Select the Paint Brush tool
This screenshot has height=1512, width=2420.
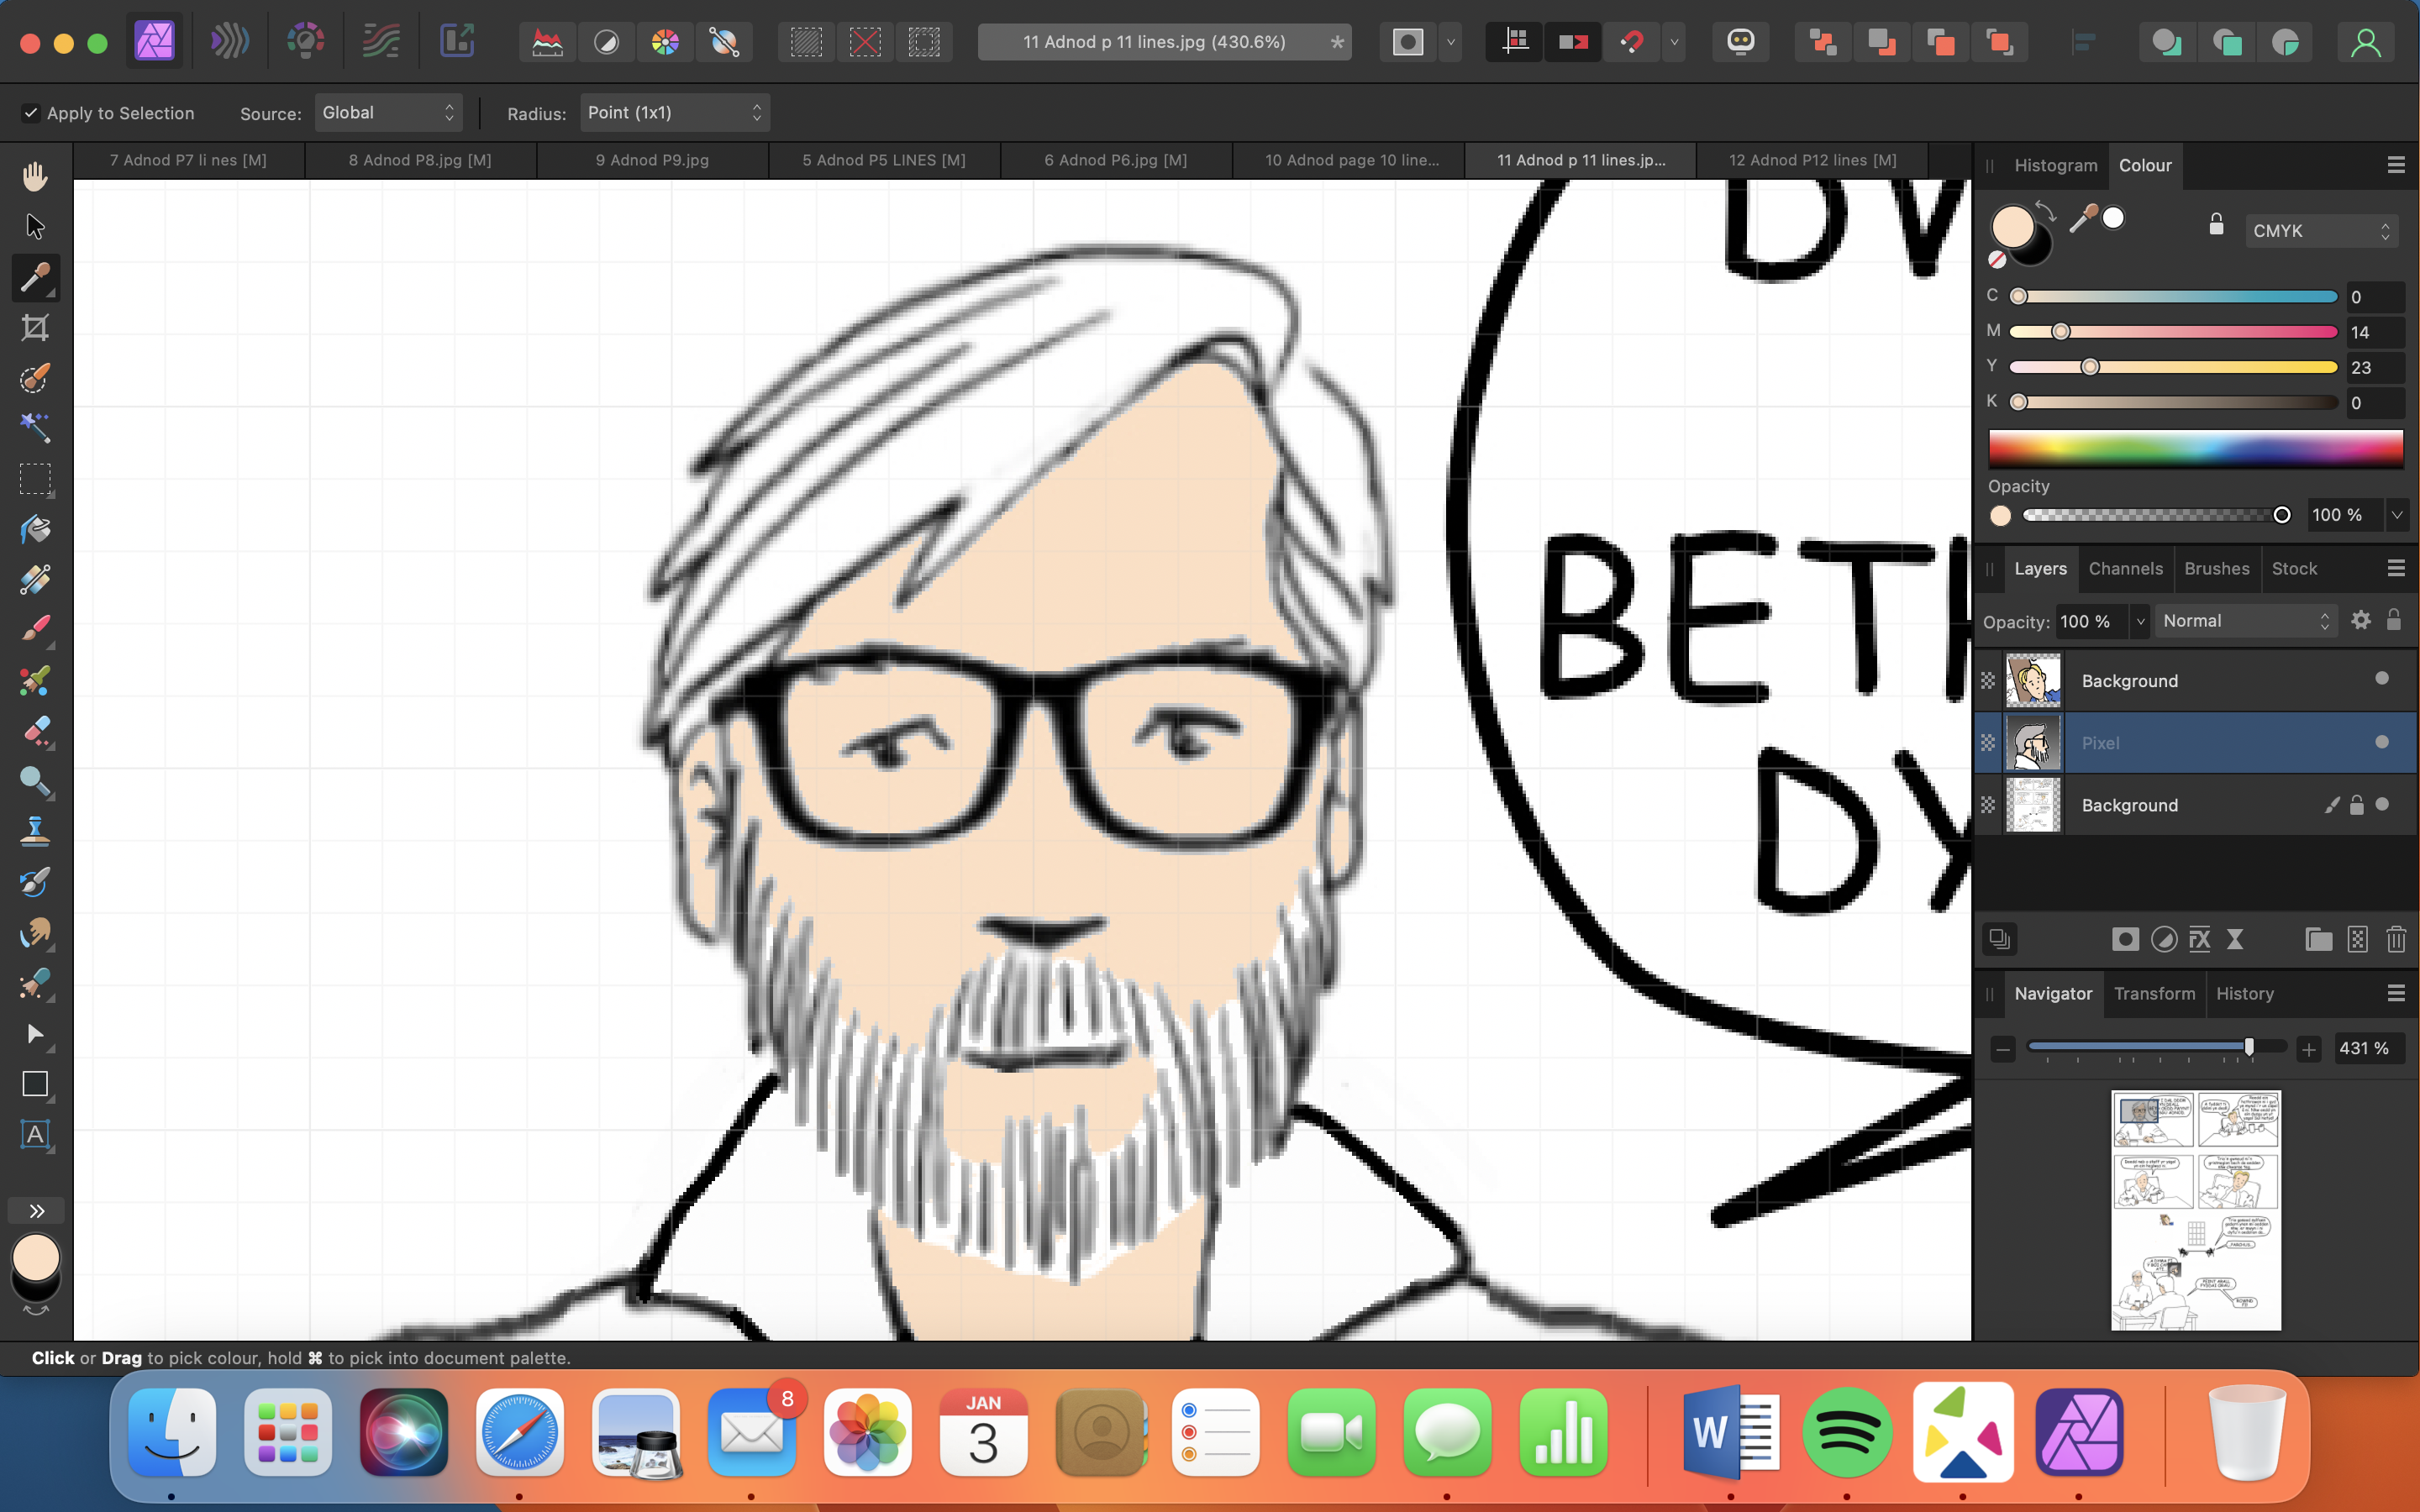[x=35, y=630]
